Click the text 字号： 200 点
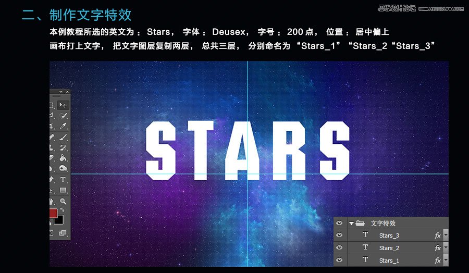Viewport: 469px width, 273px height. 287,32
